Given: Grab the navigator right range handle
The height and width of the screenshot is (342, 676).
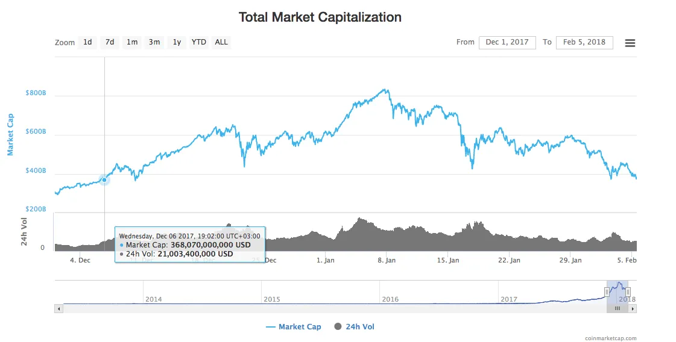Looking at the screenshot, I should point(628,292).
